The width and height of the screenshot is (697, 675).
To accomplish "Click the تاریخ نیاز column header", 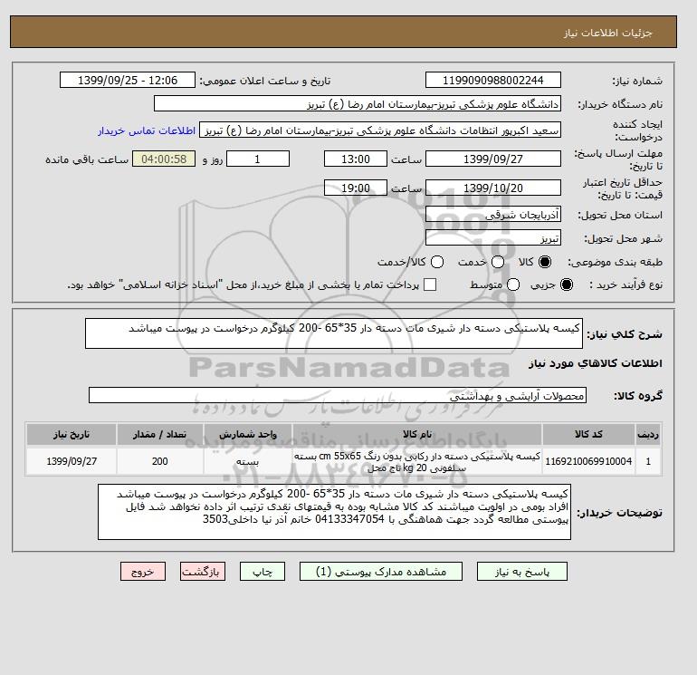I will 72,434.
